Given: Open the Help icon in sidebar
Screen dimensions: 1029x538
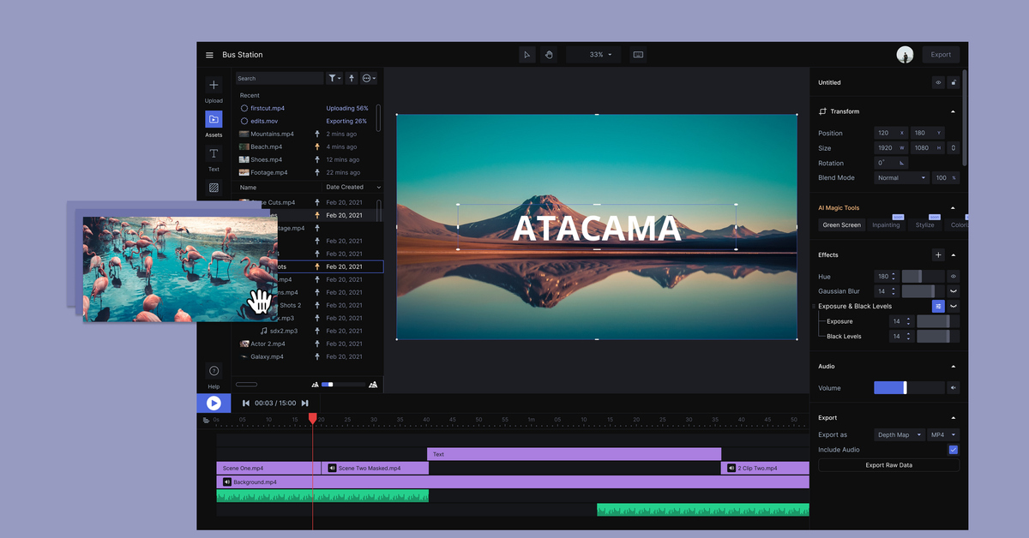Looking at the screenshot, I should [x=214, y=371].
